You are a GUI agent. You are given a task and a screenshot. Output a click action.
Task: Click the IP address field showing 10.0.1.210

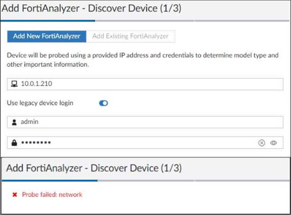point(145,84)
